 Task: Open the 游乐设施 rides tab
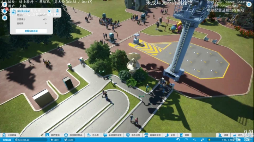(x=133, y=135)
